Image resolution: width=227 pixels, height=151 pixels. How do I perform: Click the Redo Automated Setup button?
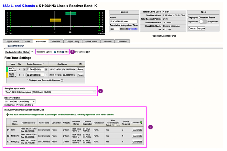click(17, 52)
